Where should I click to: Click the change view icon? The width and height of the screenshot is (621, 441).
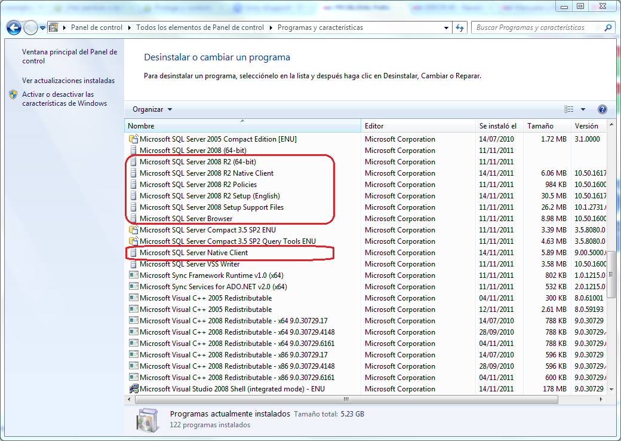coord(568,109)
